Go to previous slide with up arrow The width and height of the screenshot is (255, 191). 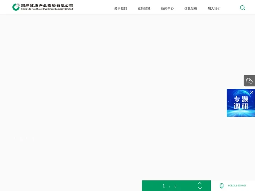(x=200, y=183)
